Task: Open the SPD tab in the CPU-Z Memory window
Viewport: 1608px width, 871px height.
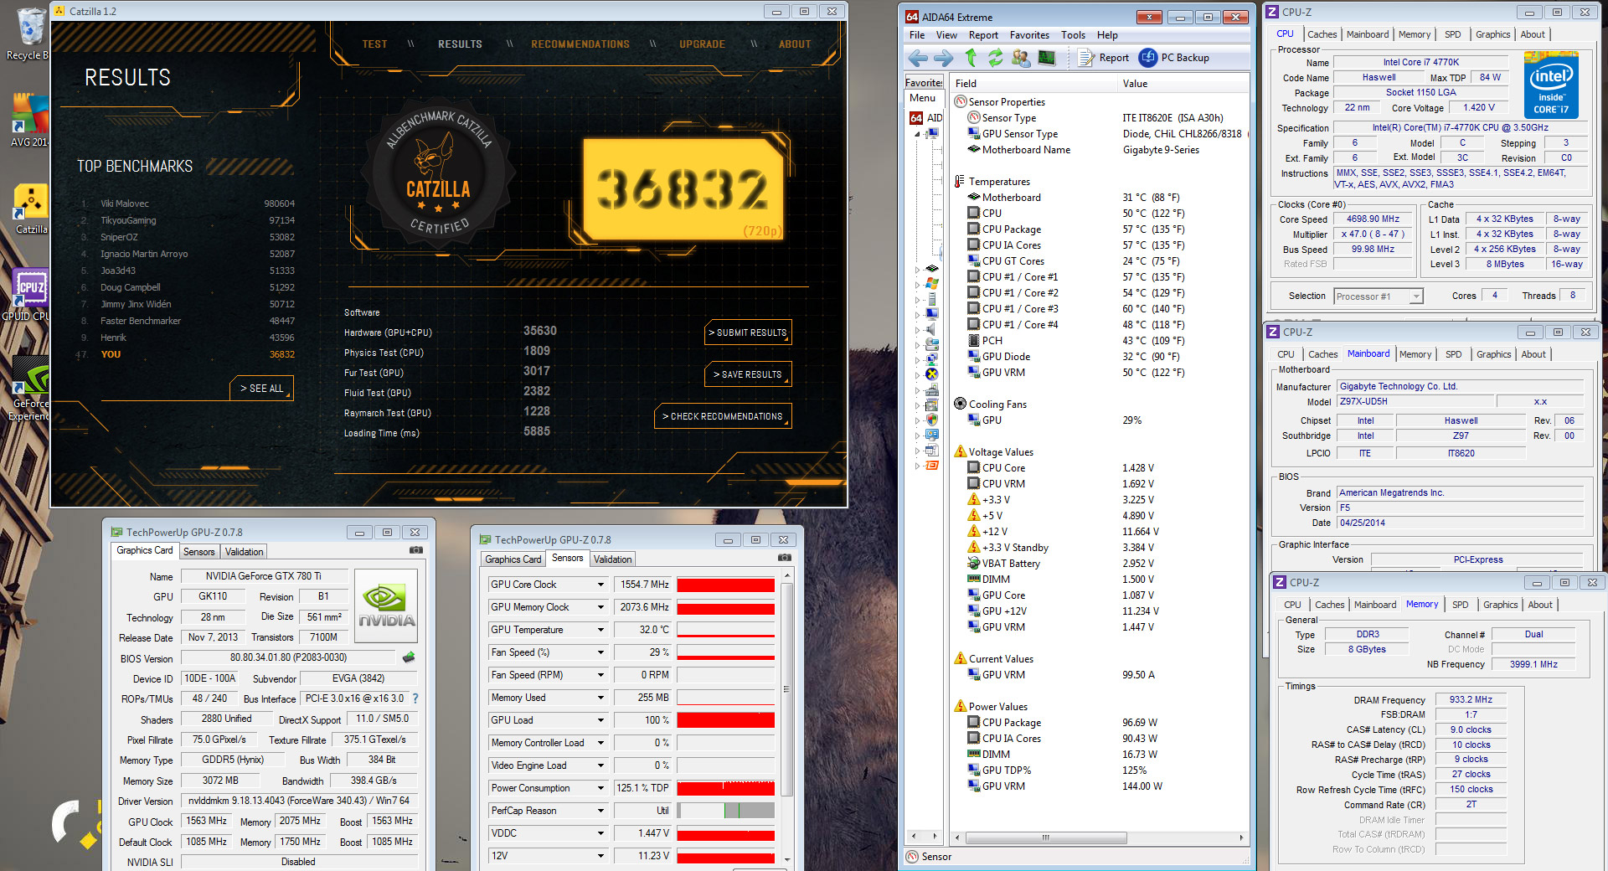Action: tap(1460, 605)
